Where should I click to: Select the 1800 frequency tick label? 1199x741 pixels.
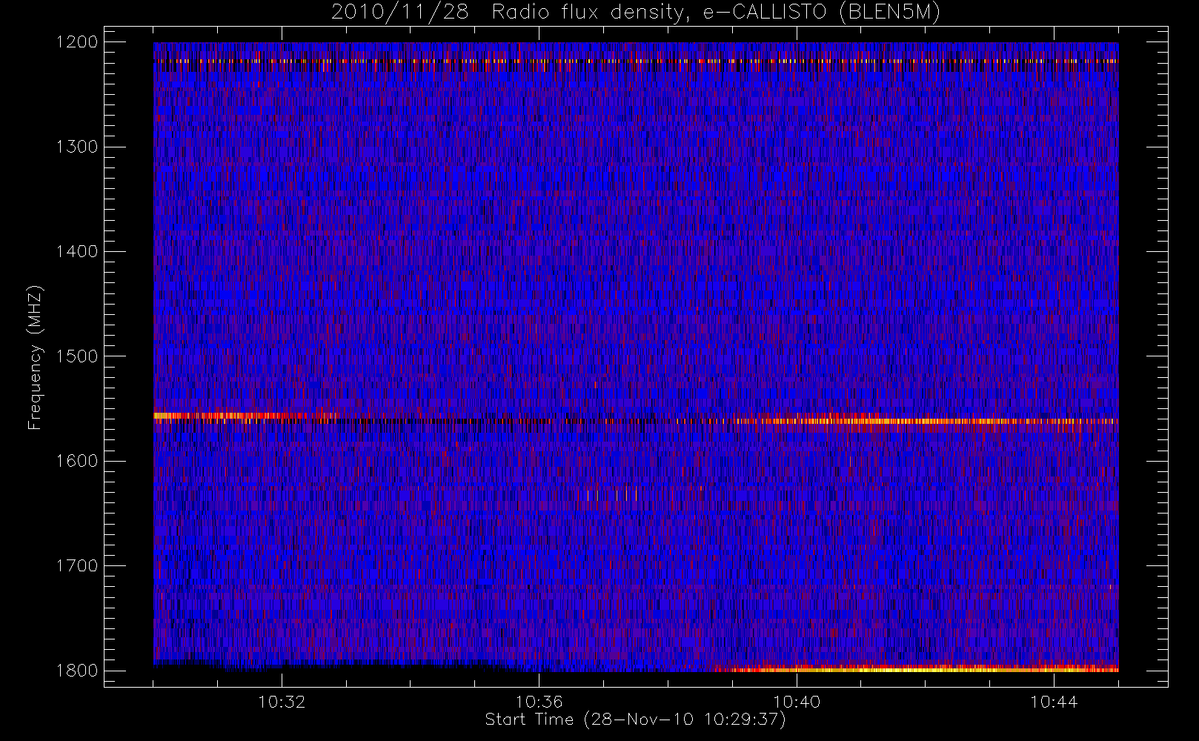point(77,671)
